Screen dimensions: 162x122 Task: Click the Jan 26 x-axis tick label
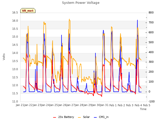pyautogui.click(x=62, y=105)
